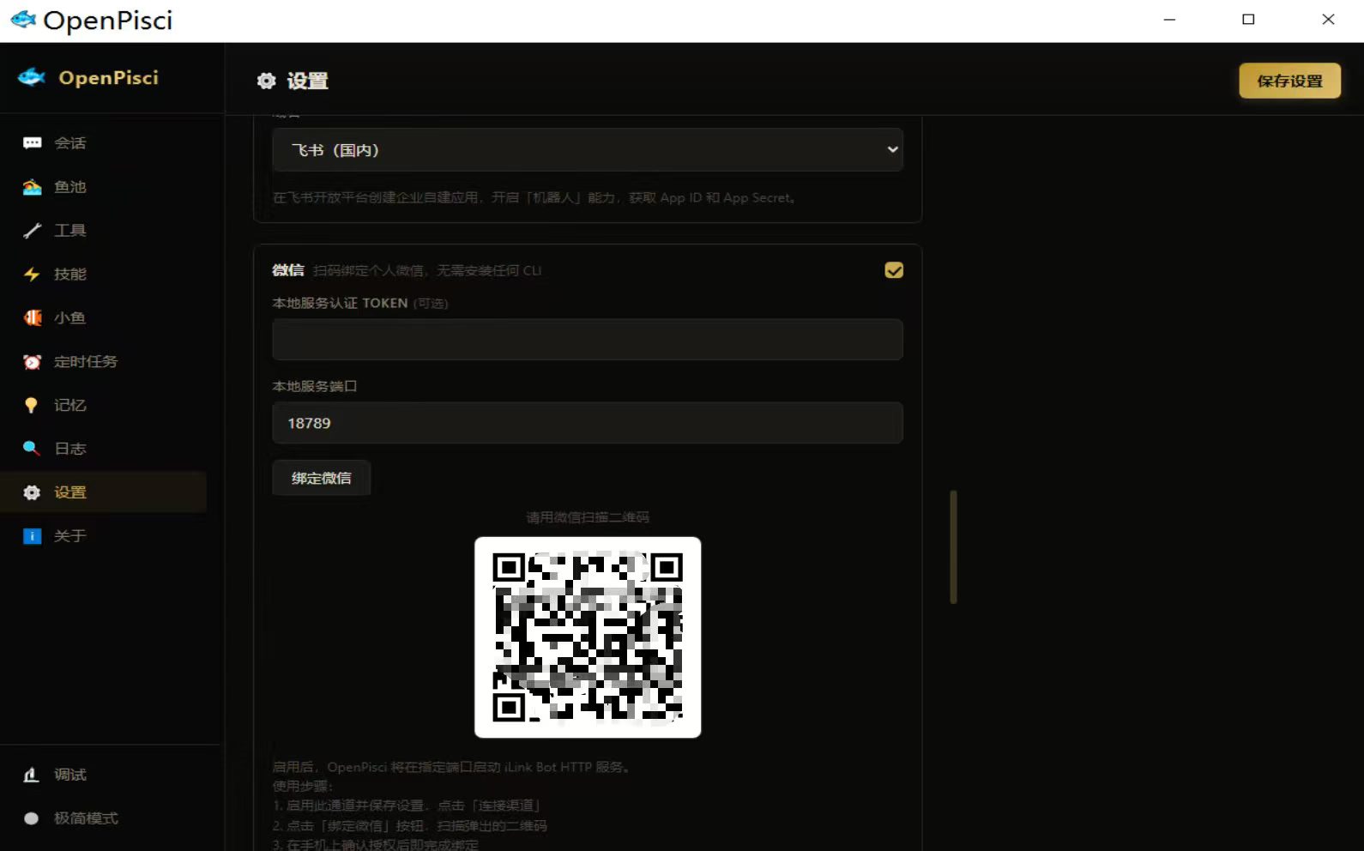Click the 关于 info icon

click(x=32, y=536)
